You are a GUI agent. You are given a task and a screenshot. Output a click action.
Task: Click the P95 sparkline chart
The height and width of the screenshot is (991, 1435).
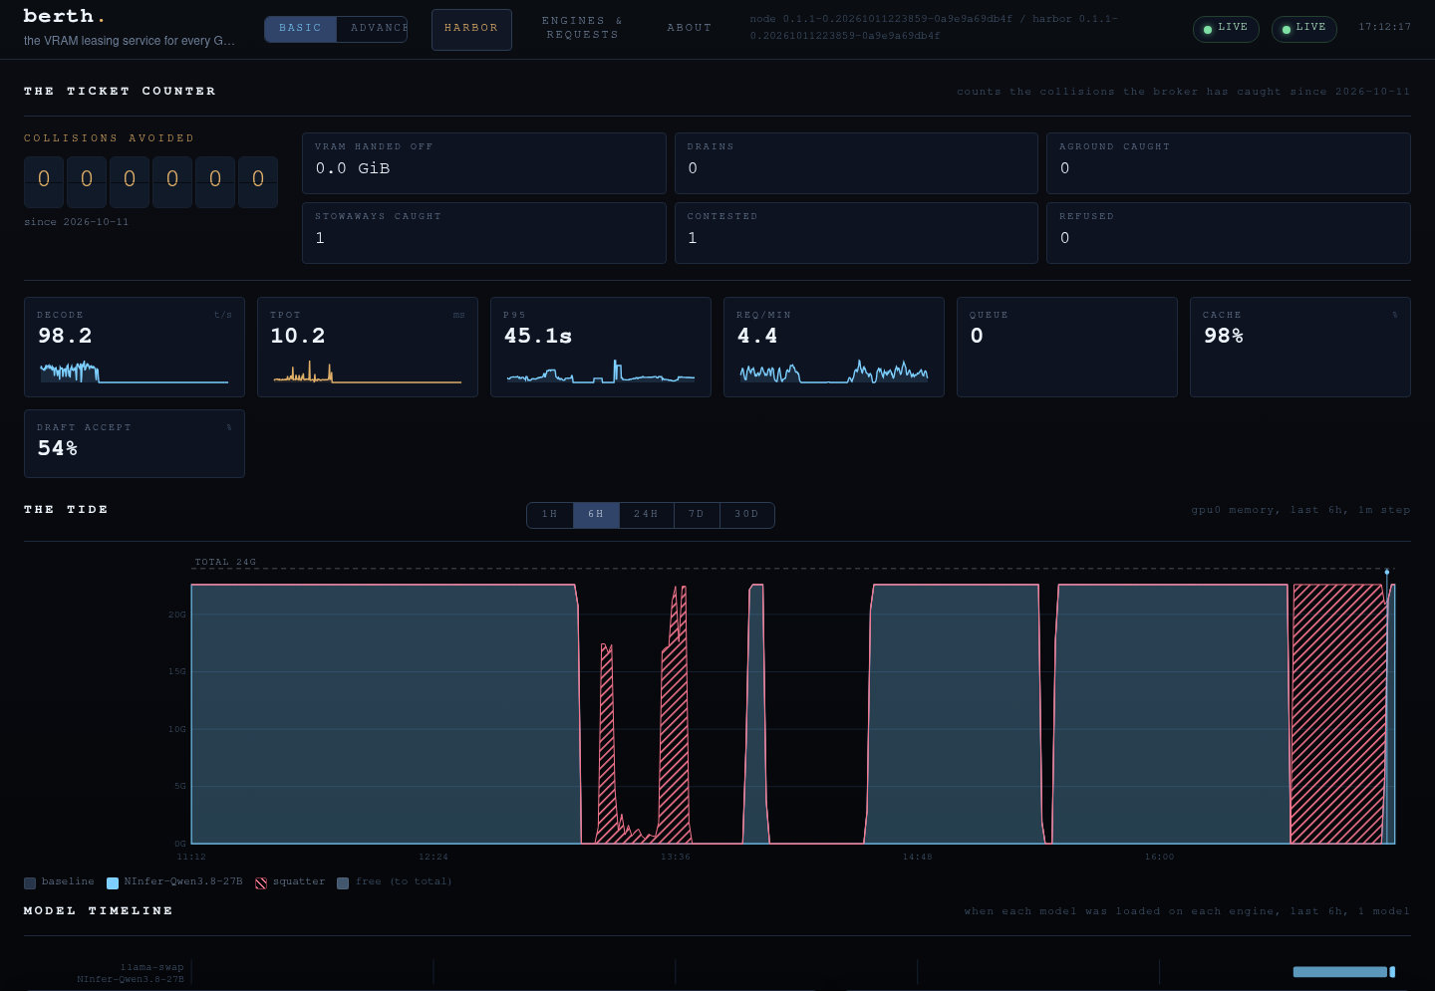point(601,372)
